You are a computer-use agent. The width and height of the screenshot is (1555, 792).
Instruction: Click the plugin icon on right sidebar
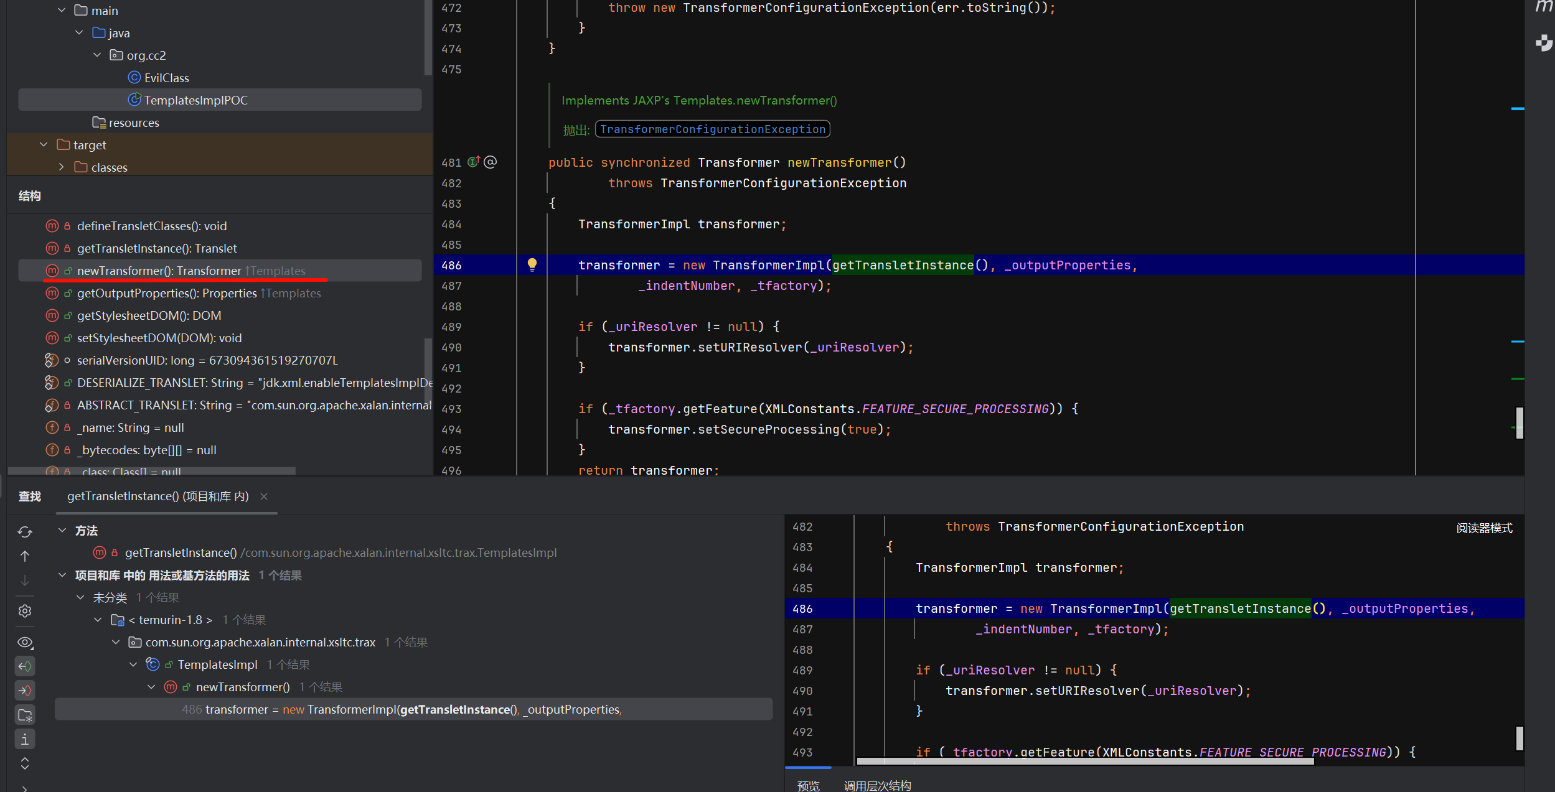pos(1544,43)
